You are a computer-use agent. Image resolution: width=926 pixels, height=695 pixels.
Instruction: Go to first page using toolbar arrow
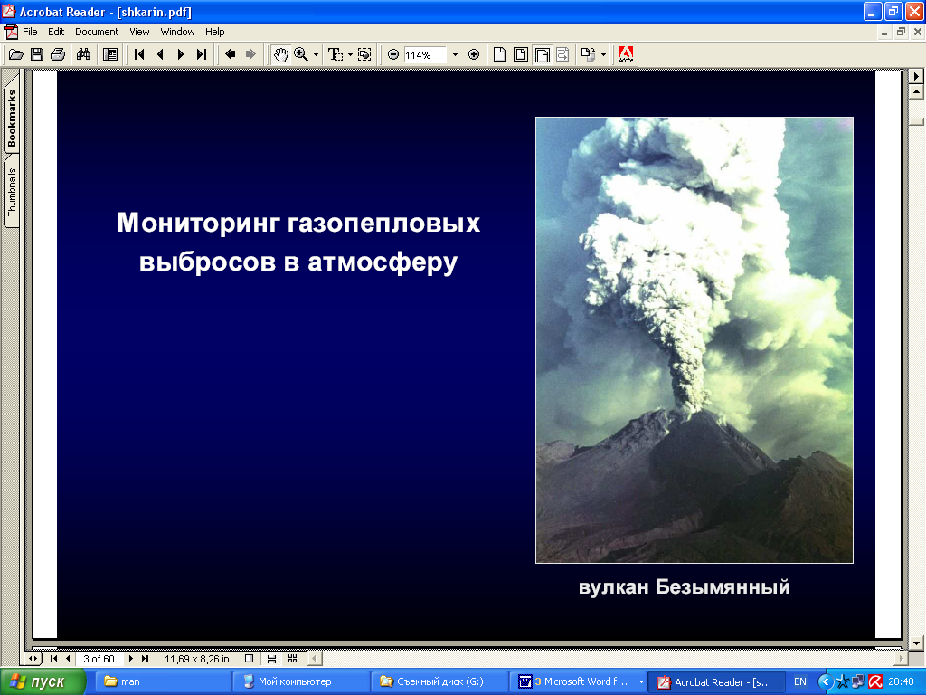(138, 55)
